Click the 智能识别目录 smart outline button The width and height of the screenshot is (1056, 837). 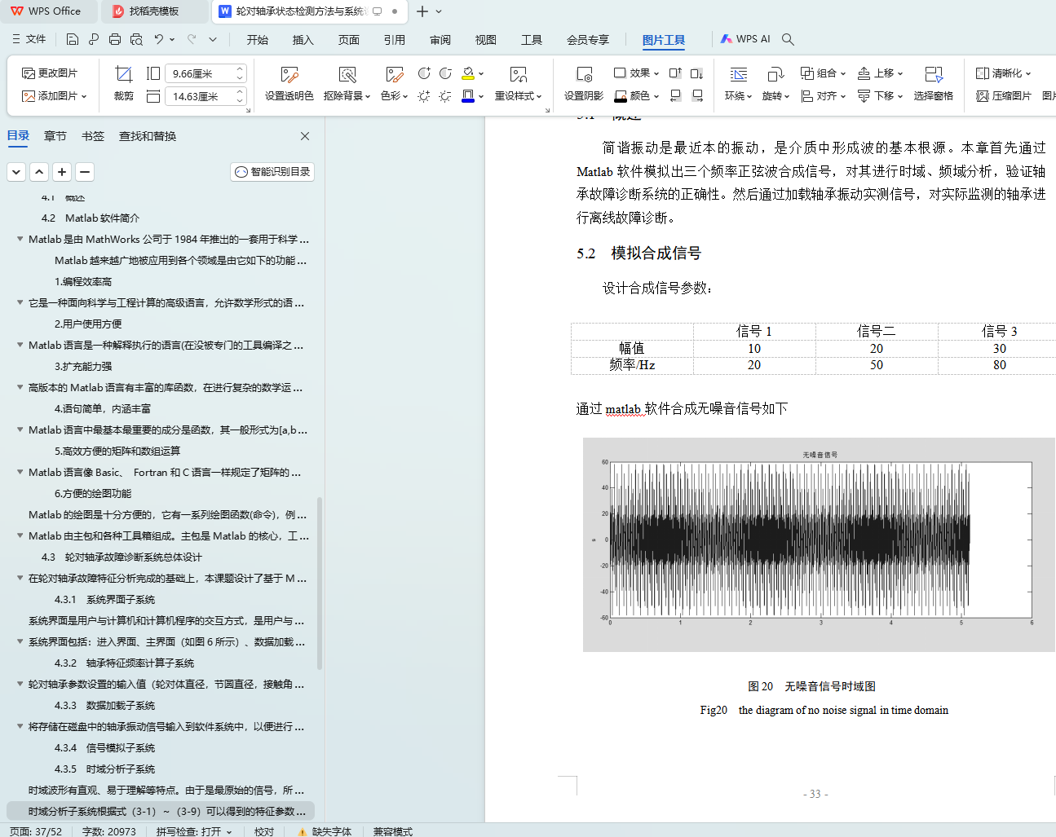(x=272, y=172)
